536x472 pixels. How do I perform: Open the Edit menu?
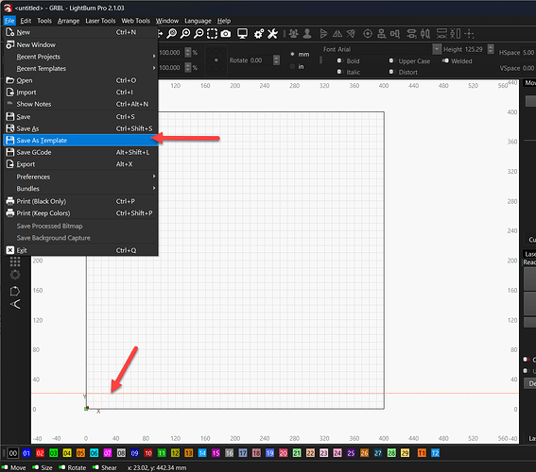(26, 21)
